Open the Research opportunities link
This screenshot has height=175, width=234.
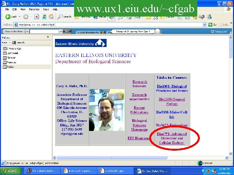click(x=139, y=97)
